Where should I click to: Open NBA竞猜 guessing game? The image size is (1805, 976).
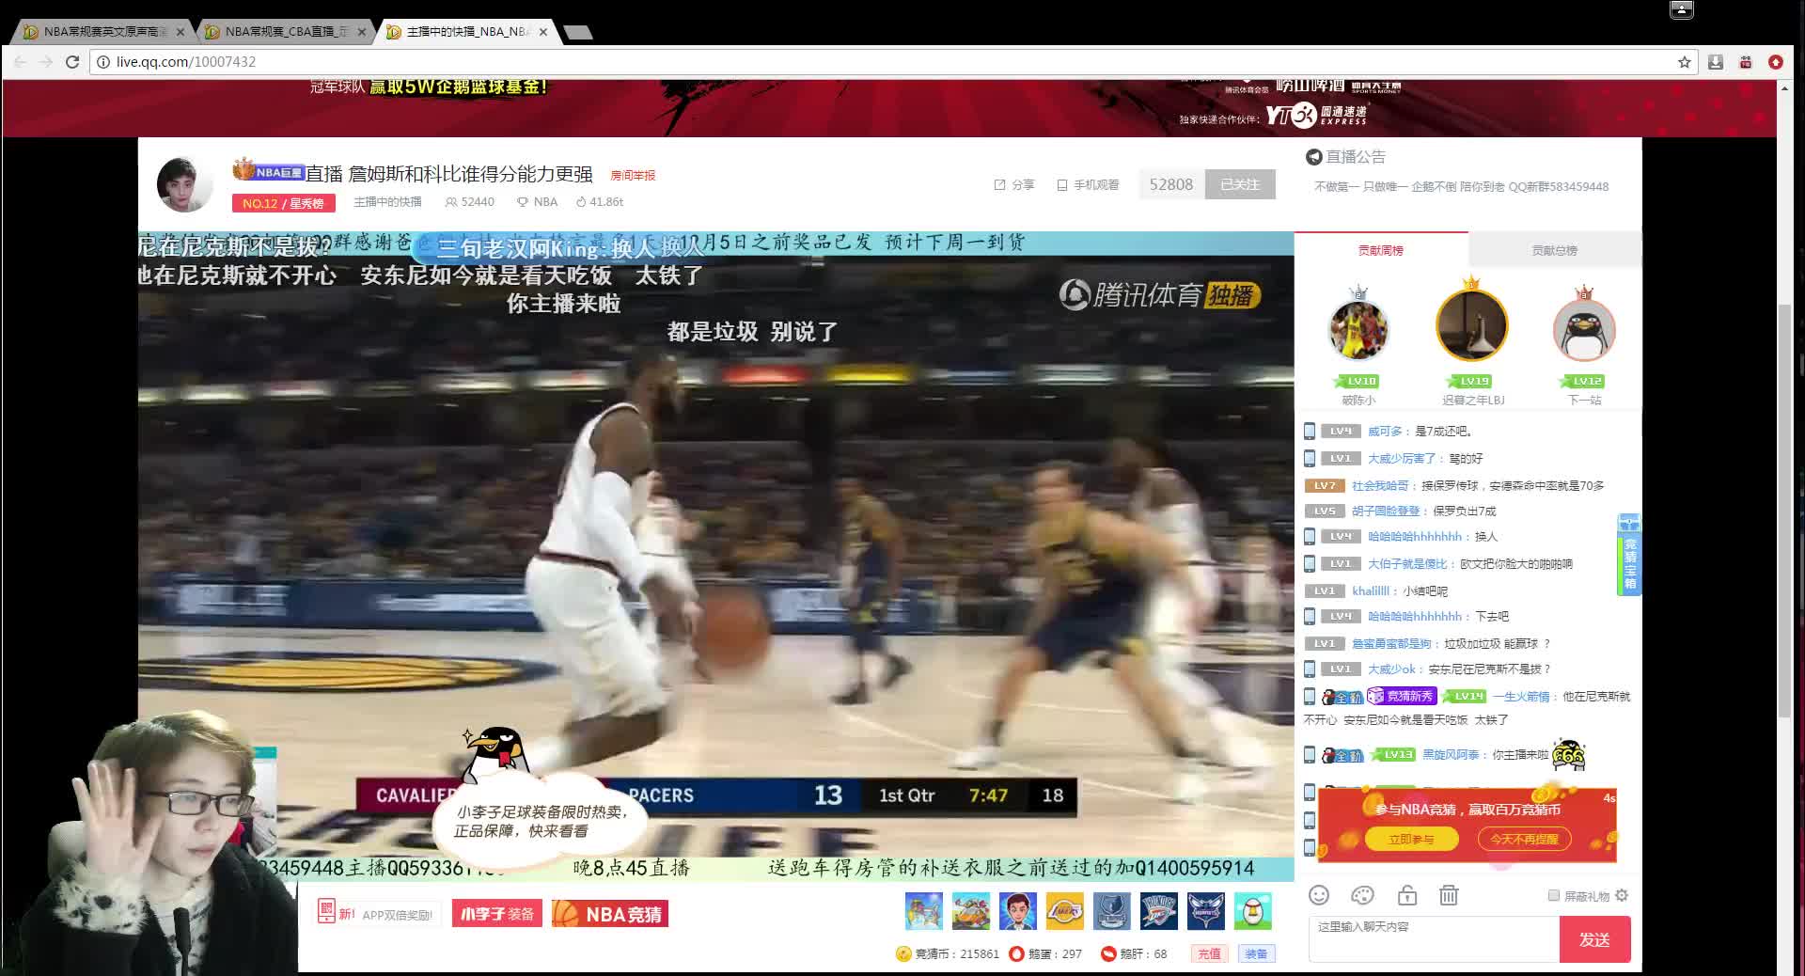tap(610, 914)
